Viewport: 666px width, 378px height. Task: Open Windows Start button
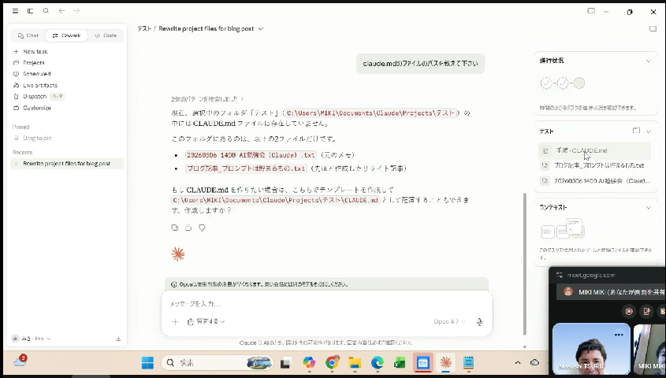(x=147, y=363)
